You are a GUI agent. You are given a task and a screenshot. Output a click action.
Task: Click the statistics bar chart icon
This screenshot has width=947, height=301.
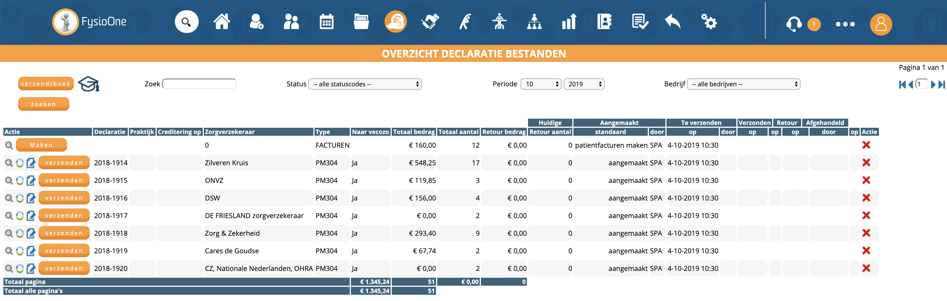tap(569, 22)
